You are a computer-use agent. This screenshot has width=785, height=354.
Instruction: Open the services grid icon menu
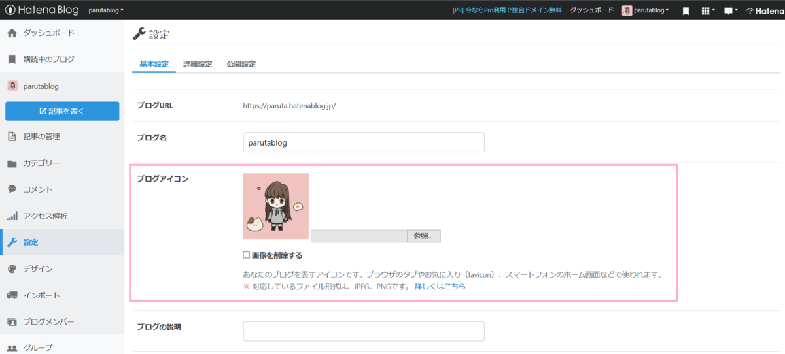[x=708, y=11]
